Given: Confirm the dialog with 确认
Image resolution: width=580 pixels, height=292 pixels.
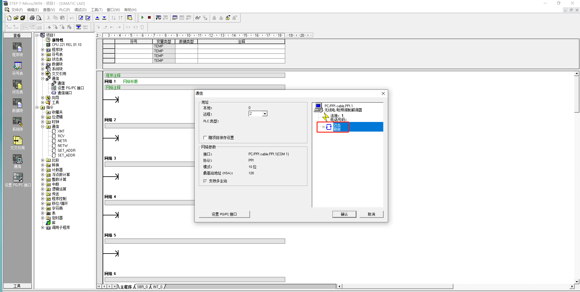Looking at the screenshot, I should point(344,214).
